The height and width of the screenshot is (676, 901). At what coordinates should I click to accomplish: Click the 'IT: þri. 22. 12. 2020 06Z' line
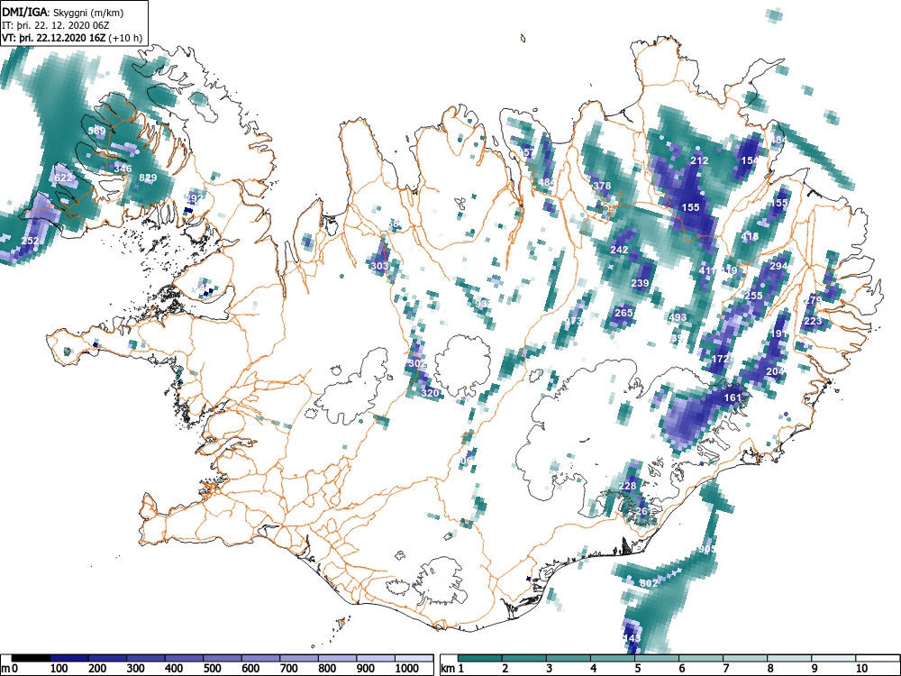(55, 25)
